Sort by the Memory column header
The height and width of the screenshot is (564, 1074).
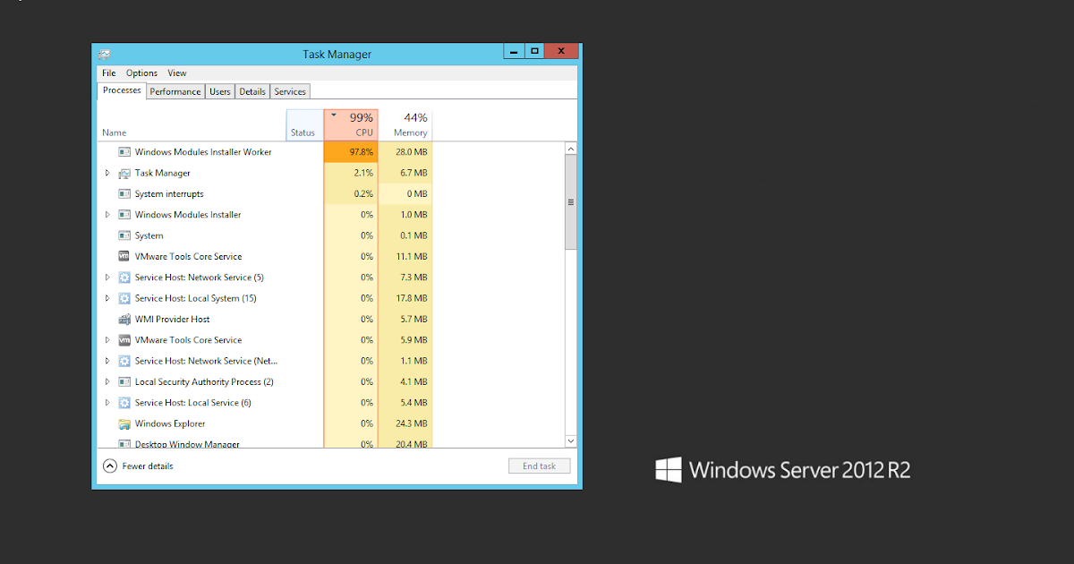tap(405, 124)
